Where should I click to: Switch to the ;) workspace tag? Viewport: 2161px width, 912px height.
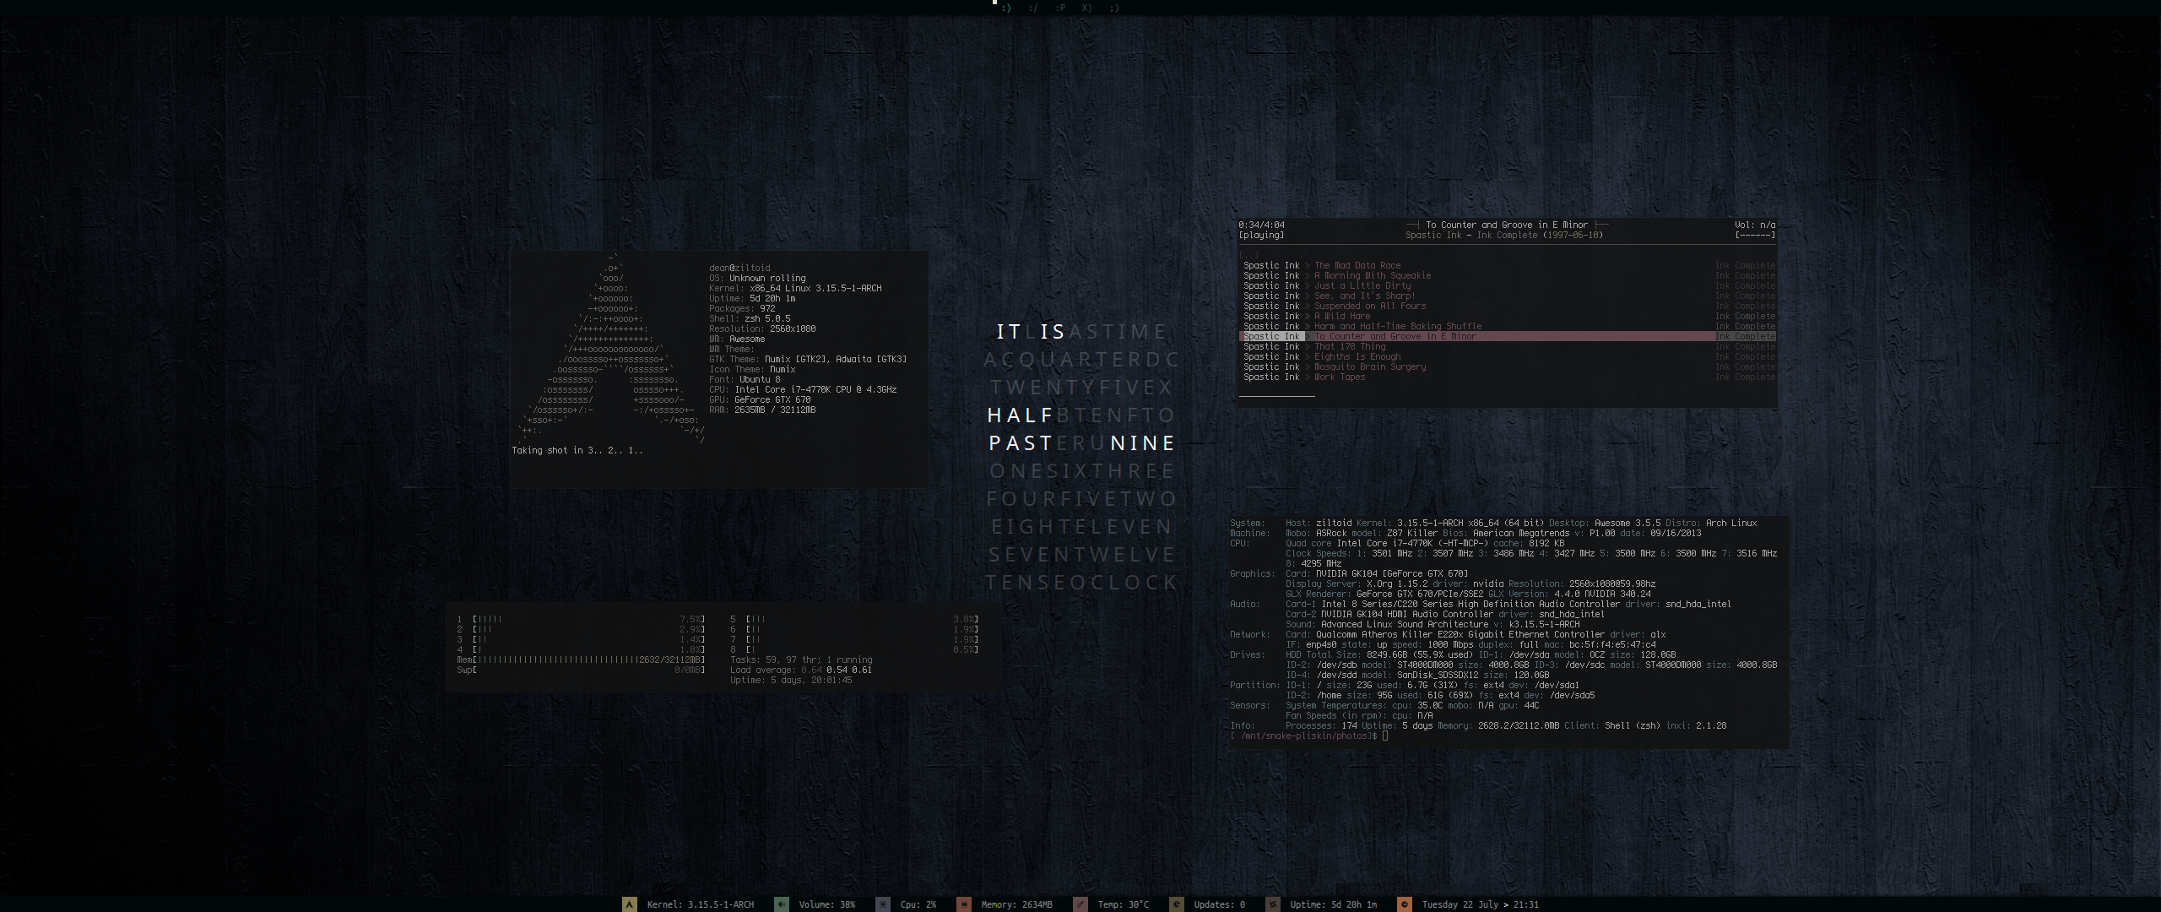tap(1114, 8)
